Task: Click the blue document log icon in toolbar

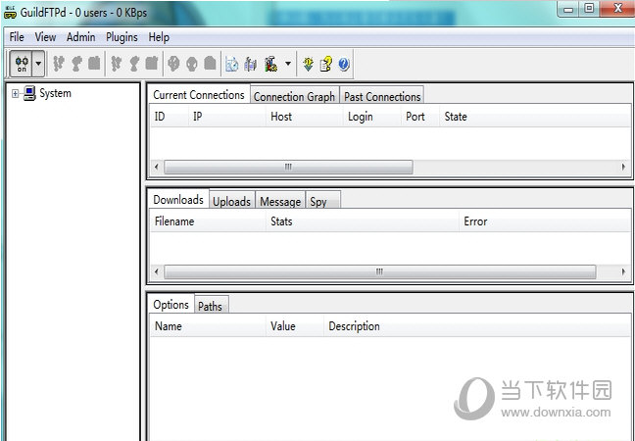Action: (x=232, y=64)
